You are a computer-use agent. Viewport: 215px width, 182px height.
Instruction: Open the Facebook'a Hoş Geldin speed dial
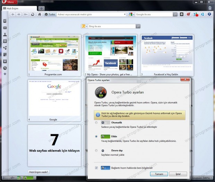point(167,55)
